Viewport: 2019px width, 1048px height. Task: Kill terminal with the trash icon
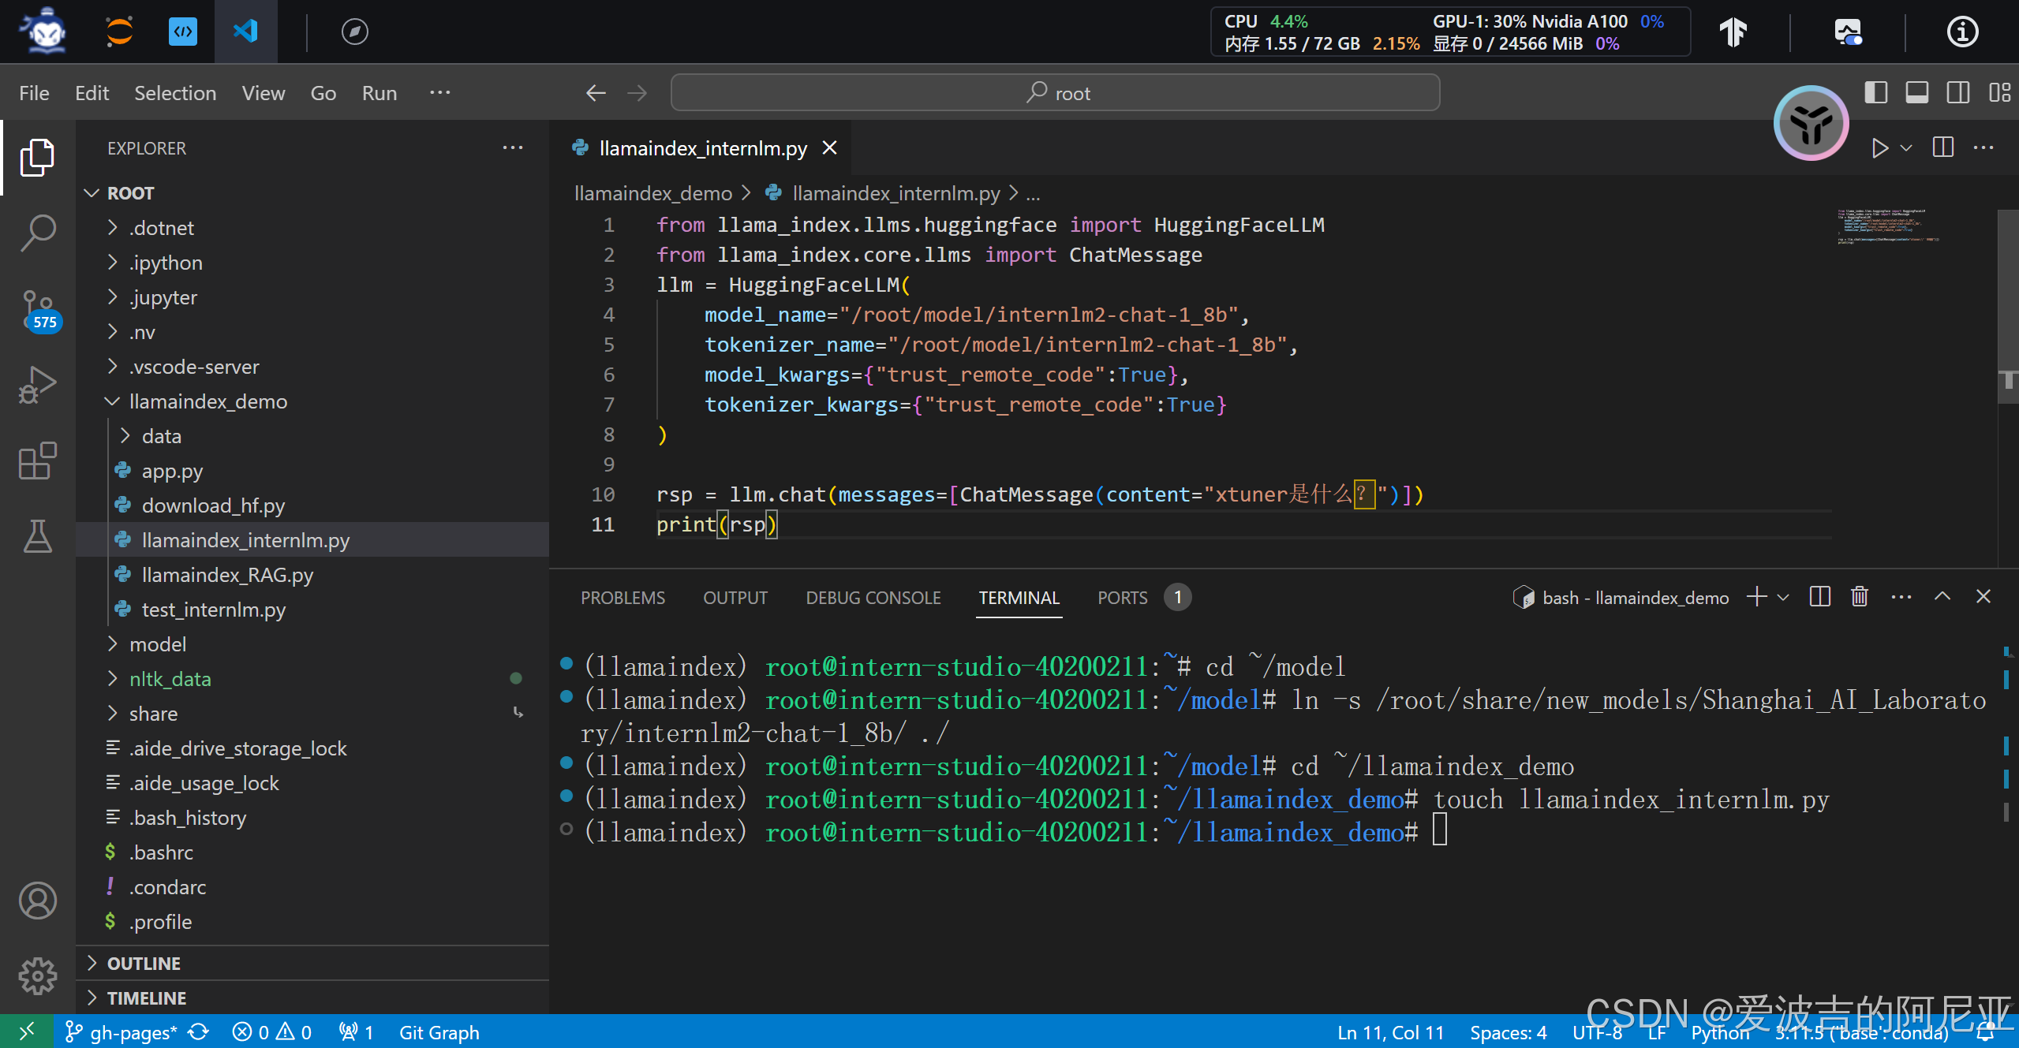pos(1860,597)
